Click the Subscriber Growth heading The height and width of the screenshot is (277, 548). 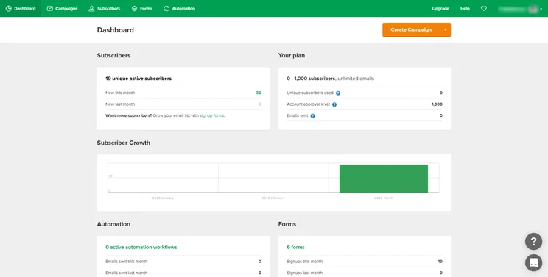click(x=123, y=143)
